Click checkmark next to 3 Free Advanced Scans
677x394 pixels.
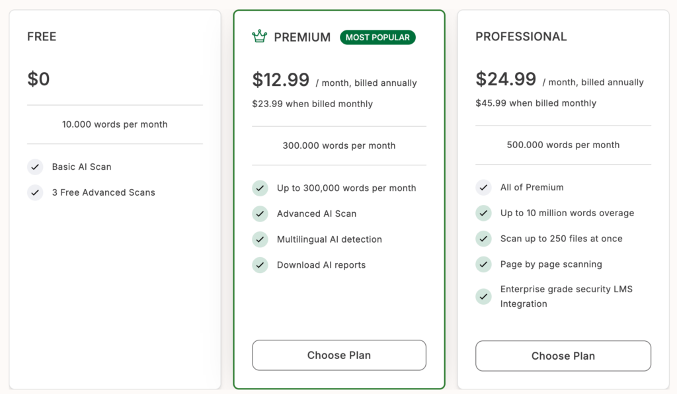pos(35,193)
